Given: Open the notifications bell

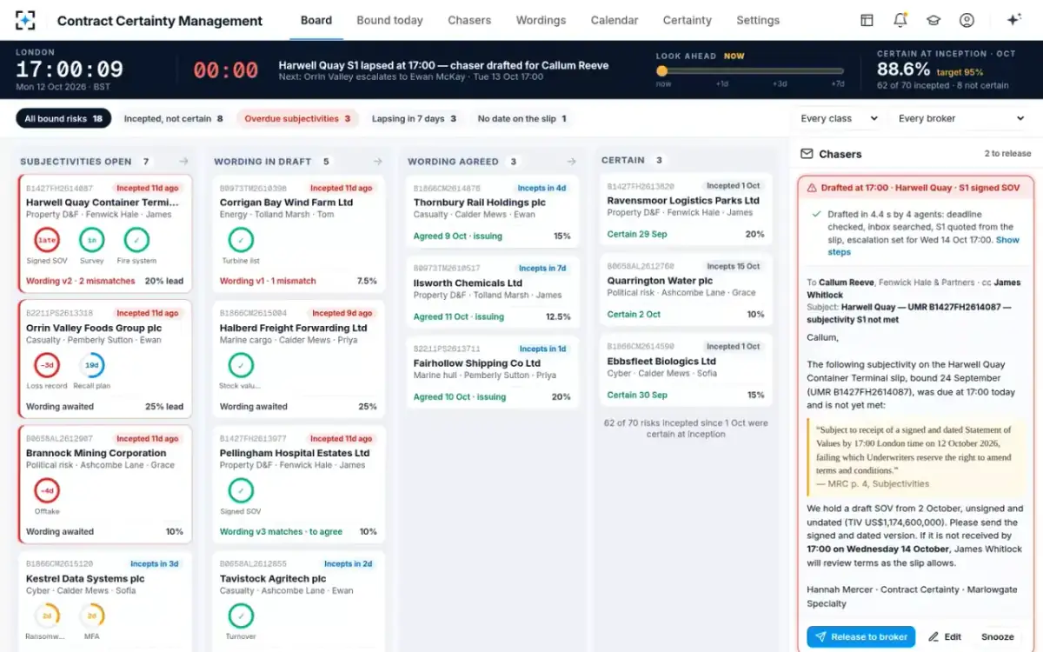Looking at the screenshot, I should pyautogui.click(x=900, y=20).
